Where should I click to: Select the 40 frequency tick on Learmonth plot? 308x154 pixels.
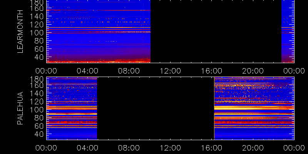pos(40,57)
